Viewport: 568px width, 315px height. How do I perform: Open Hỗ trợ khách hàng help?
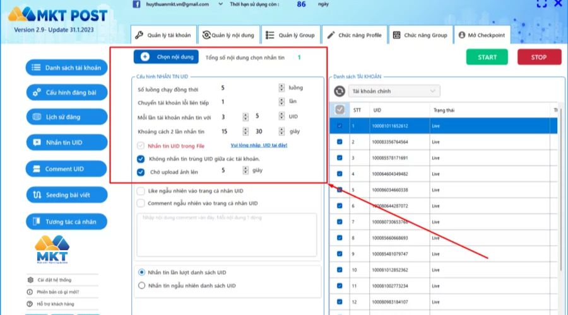click(x=50, y=304)
